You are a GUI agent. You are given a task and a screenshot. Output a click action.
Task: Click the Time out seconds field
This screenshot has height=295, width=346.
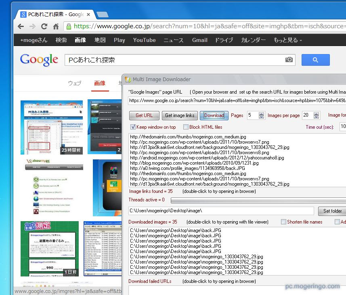click(x=343, y=127)
